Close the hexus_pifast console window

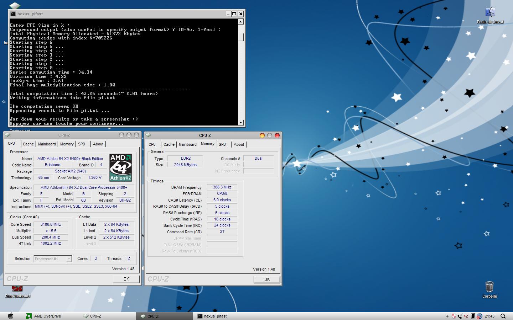coord(240,14)
